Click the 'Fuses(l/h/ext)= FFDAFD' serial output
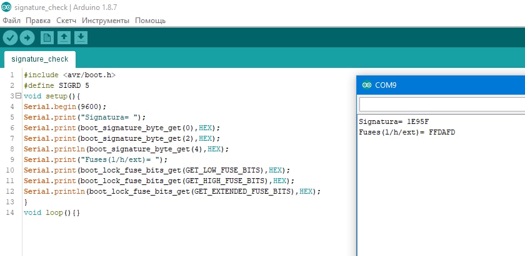 click(x=407, y=132)
